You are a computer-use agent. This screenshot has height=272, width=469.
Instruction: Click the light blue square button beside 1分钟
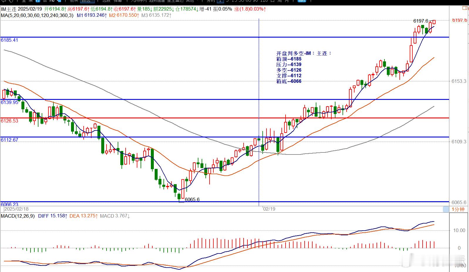(446, 209)
